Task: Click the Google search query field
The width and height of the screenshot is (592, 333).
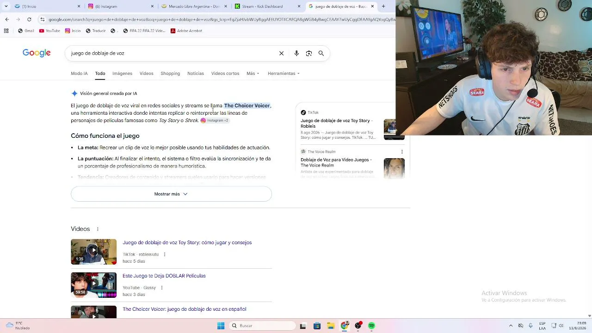Action: 171,53
